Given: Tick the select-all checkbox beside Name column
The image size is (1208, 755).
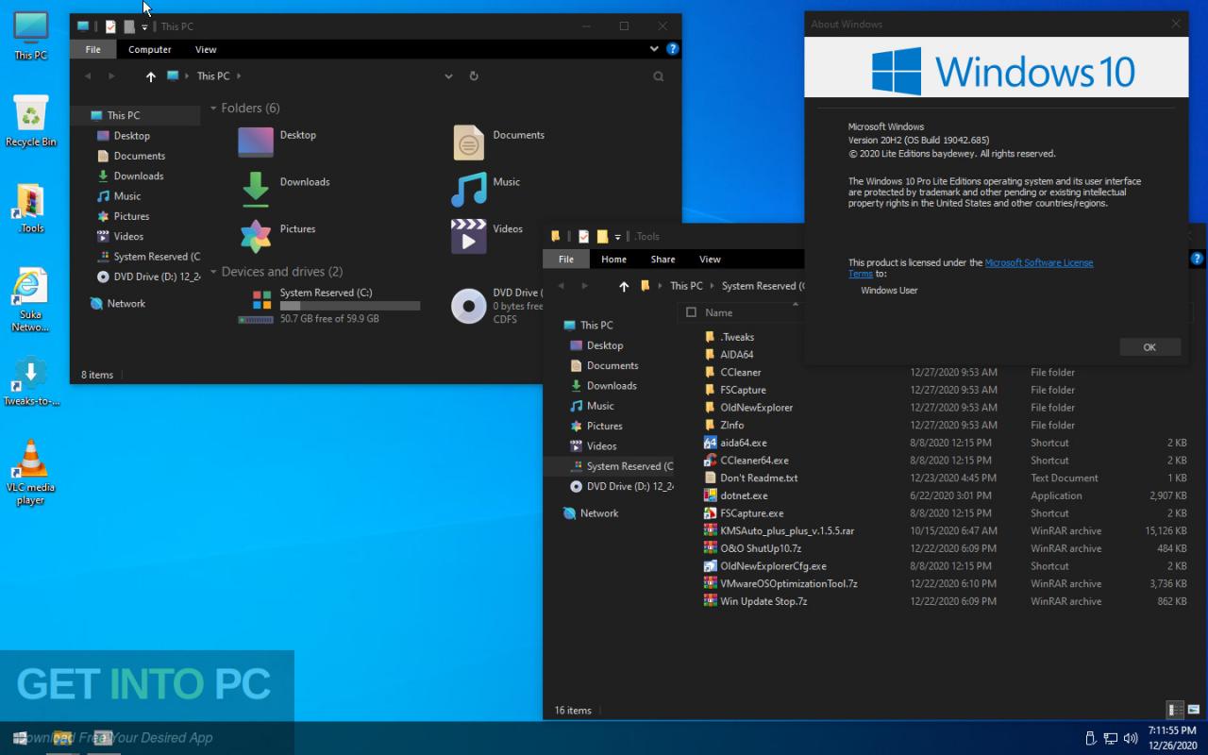Looking at the screenshot, I should tap(692, 312).
